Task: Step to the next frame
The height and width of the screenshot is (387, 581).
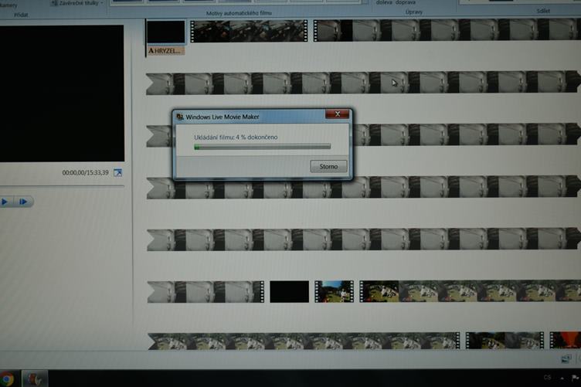Action: click(x=24, y=202)
